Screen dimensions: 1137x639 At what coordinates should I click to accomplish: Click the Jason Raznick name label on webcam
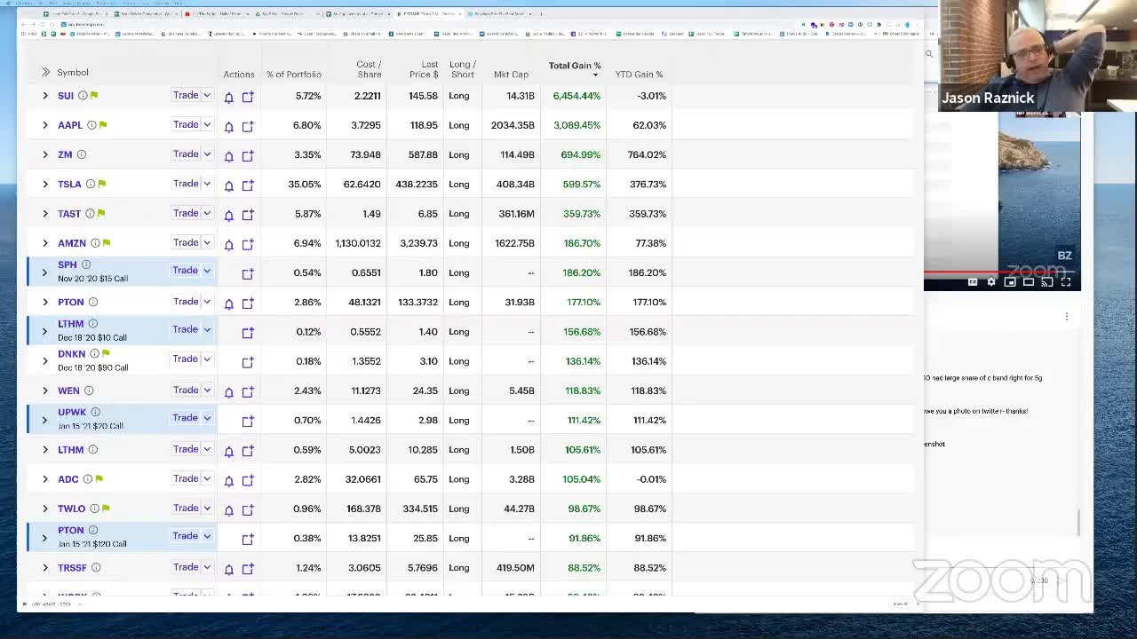[x=988, y=98]
